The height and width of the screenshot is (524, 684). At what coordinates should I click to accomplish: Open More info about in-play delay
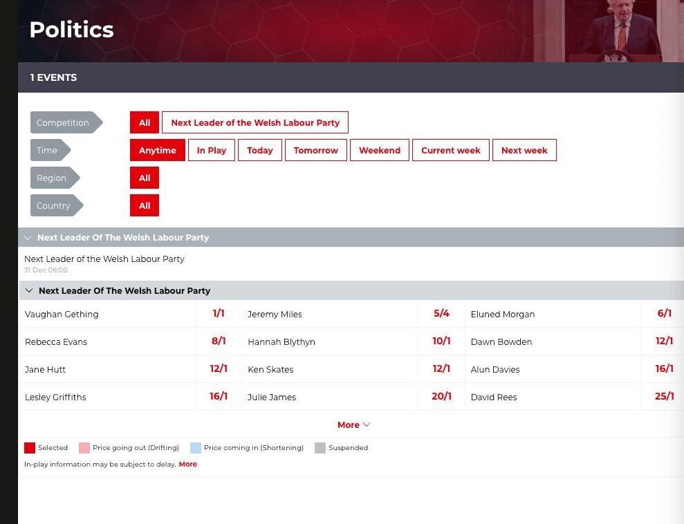coord(187,465)
